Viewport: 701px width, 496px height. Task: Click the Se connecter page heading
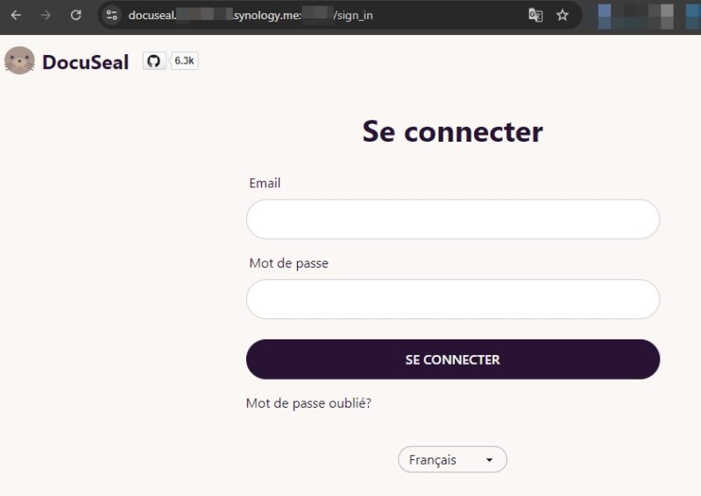pos(452,131)
